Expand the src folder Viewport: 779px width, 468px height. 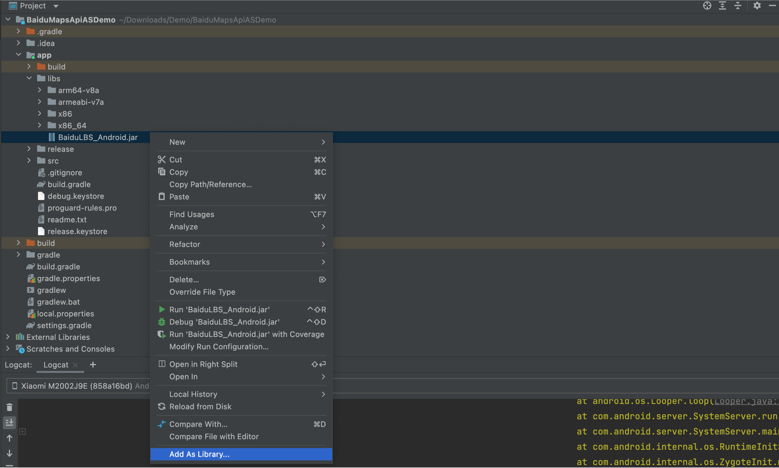[29, 161]
